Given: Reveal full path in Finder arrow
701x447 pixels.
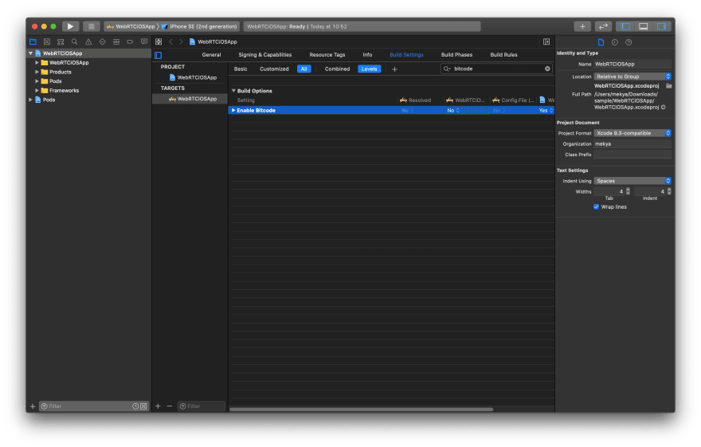Looking at the screenshot, I should click(x=664, y=108).
